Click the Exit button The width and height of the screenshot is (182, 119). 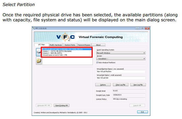pyautogui.click(x=142, y=112)
